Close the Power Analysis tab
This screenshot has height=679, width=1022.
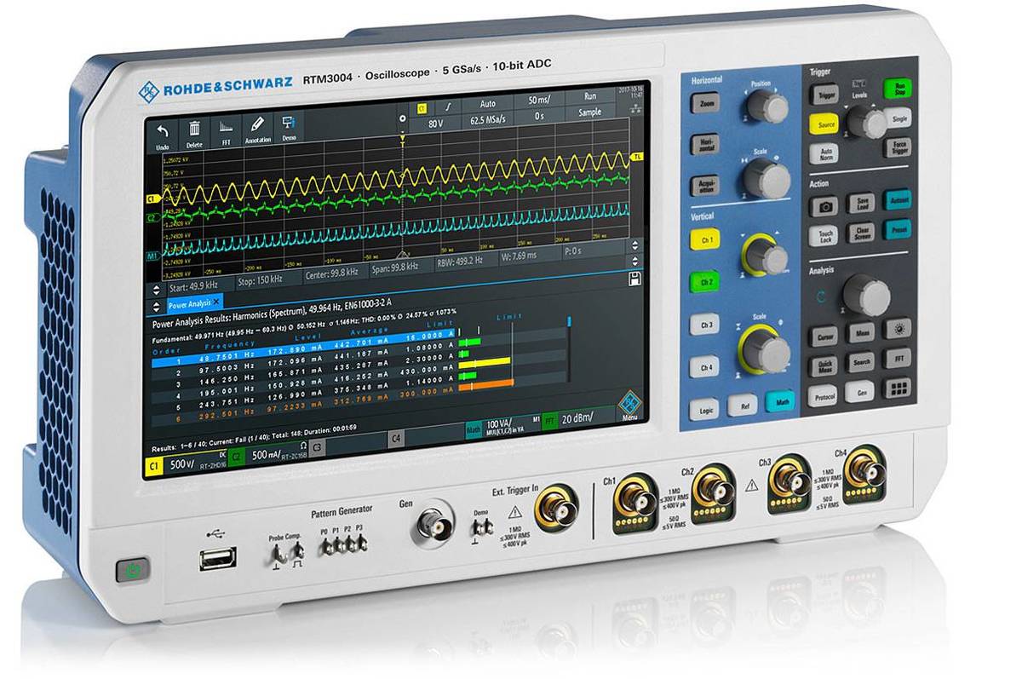[x=216, y=302]
